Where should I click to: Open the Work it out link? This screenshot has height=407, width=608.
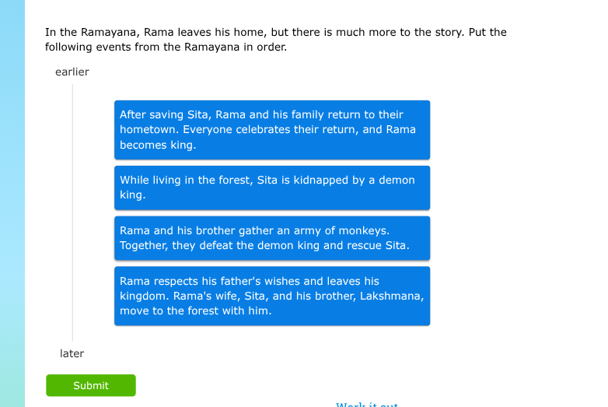[x=367, y=404]
